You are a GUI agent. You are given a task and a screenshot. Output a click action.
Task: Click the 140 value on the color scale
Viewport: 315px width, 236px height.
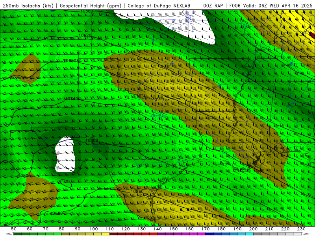(157, 229)
